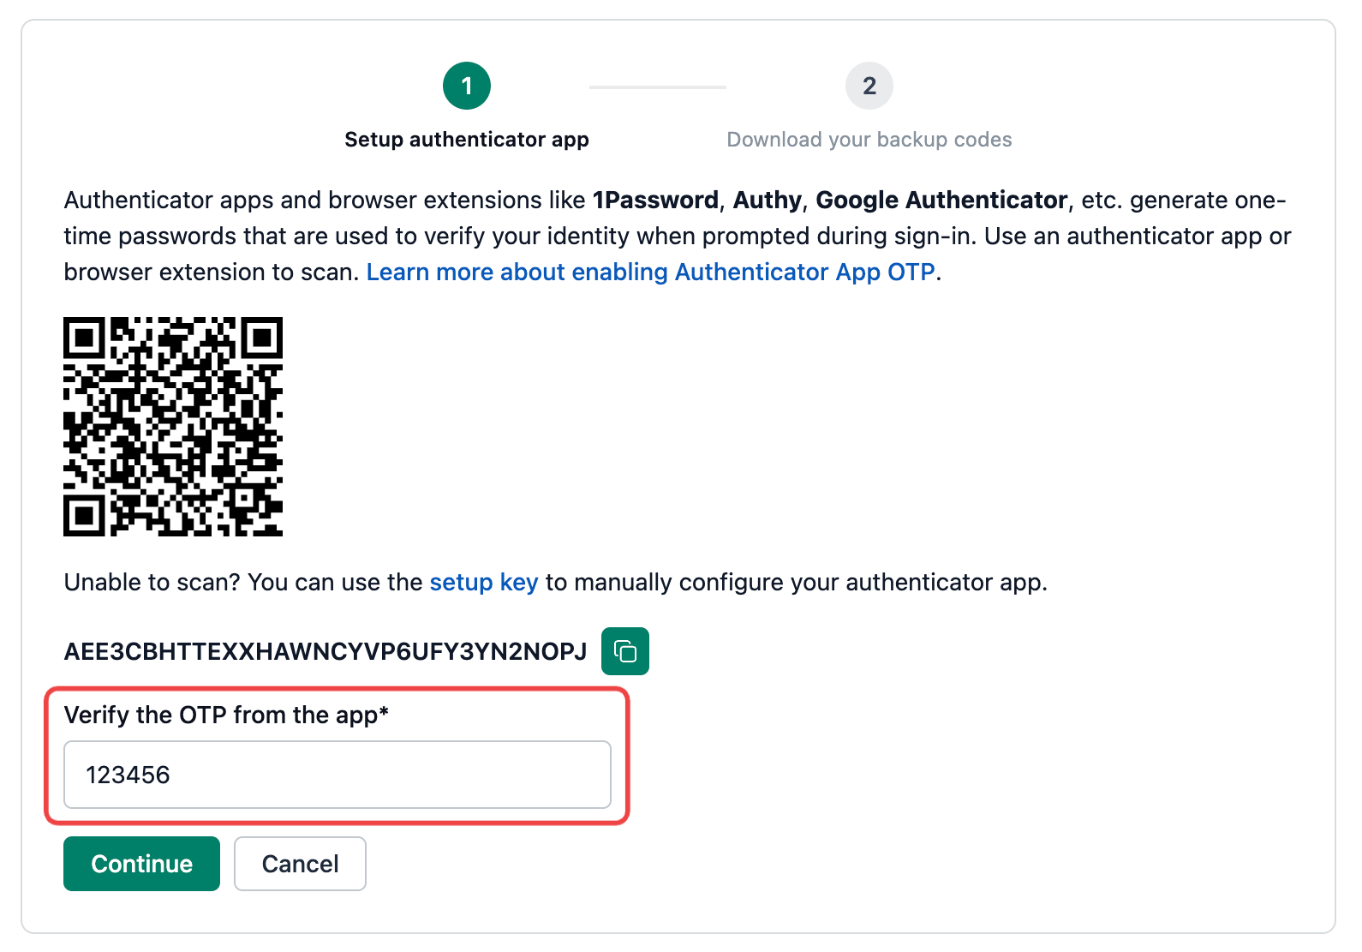Click the bottom-left QR code finder square
The height and width of the screenshot is (952, 1362).
[84, 516]
